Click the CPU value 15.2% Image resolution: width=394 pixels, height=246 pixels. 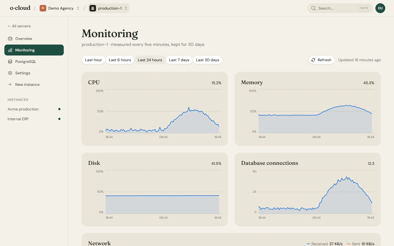pyautogui.click(x=216, y=83)
